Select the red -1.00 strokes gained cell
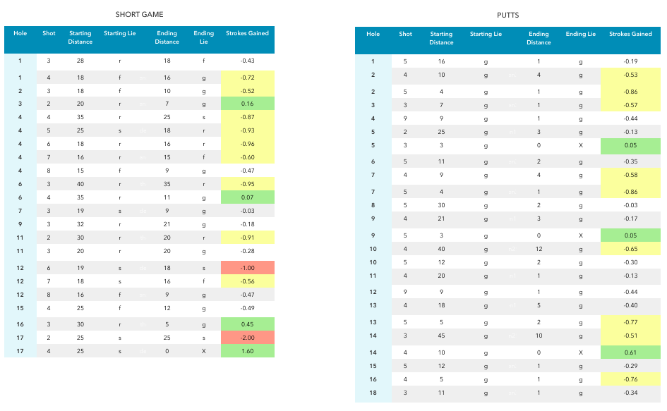Screen dimensions: 667x411 tap(247, 268)
